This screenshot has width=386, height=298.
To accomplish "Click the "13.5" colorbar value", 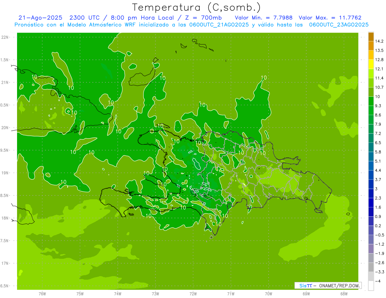I will [x=379, y=50].
